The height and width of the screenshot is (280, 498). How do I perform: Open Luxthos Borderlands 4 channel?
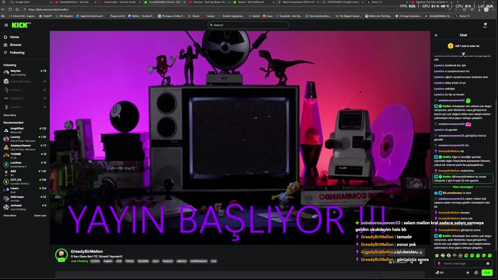tap(25, 164)
